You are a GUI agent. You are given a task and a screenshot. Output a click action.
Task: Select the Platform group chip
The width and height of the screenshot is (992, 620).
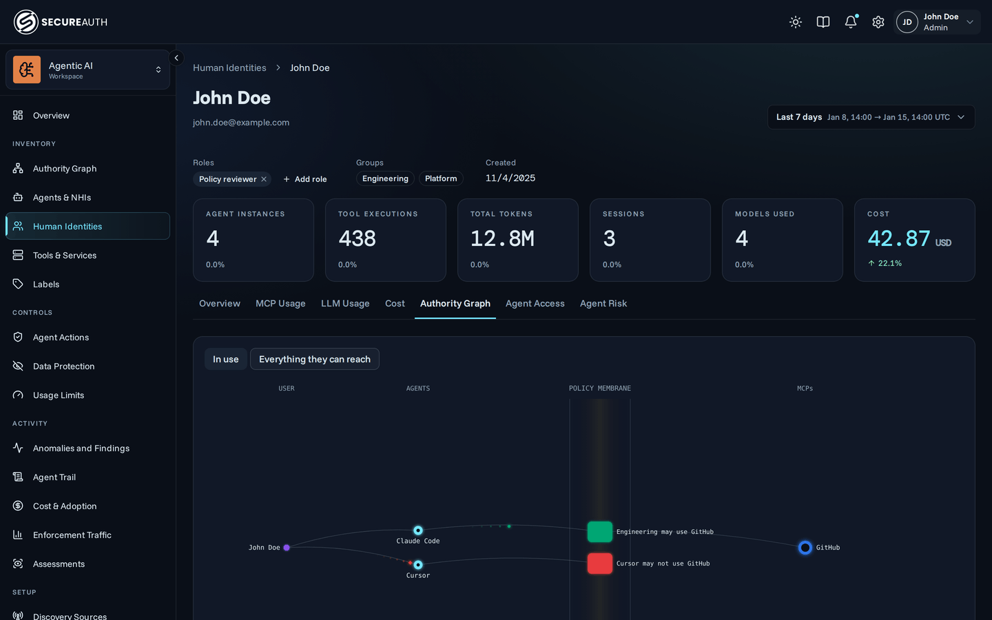click(x=441, y=178)
